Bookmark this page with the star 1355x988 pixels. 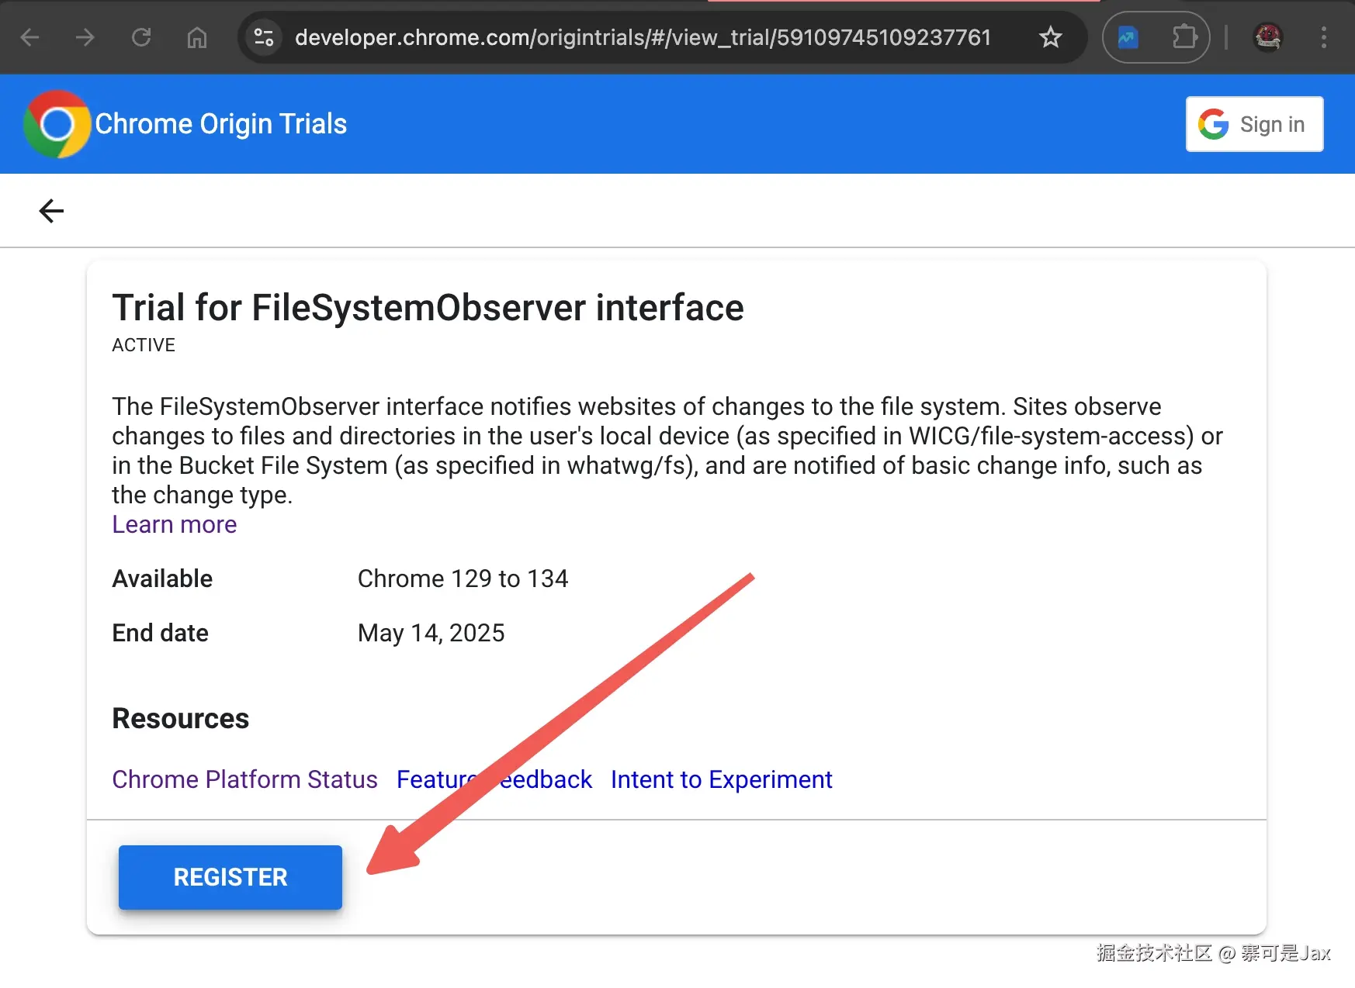pos(1051,37)
